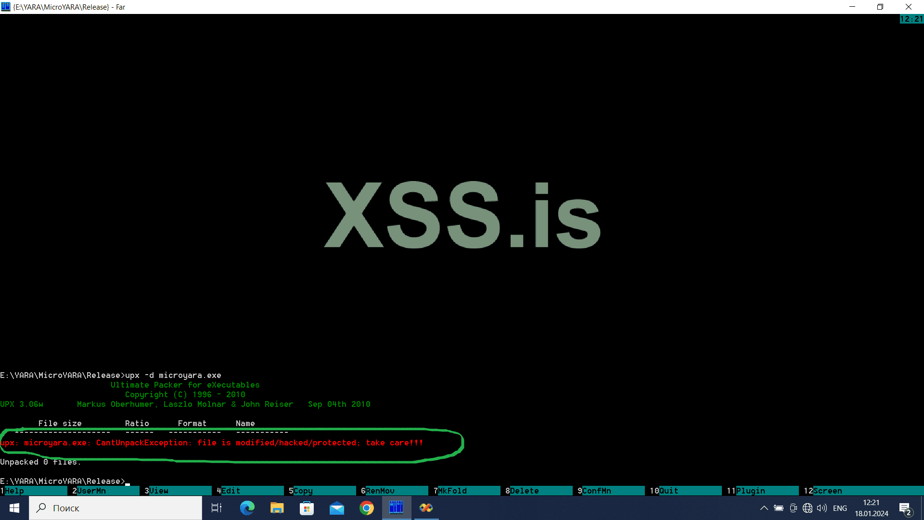This screenshot has width=924, height=520.
Task: Click inside the Поиск search box
Action: click(x=115, y=508)
